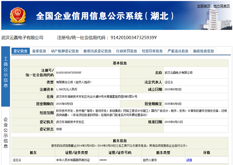Click the 登记机关 value 武汉东湖新技术开发区
This screenshot has width=233, height=165.
click(70, 122)
